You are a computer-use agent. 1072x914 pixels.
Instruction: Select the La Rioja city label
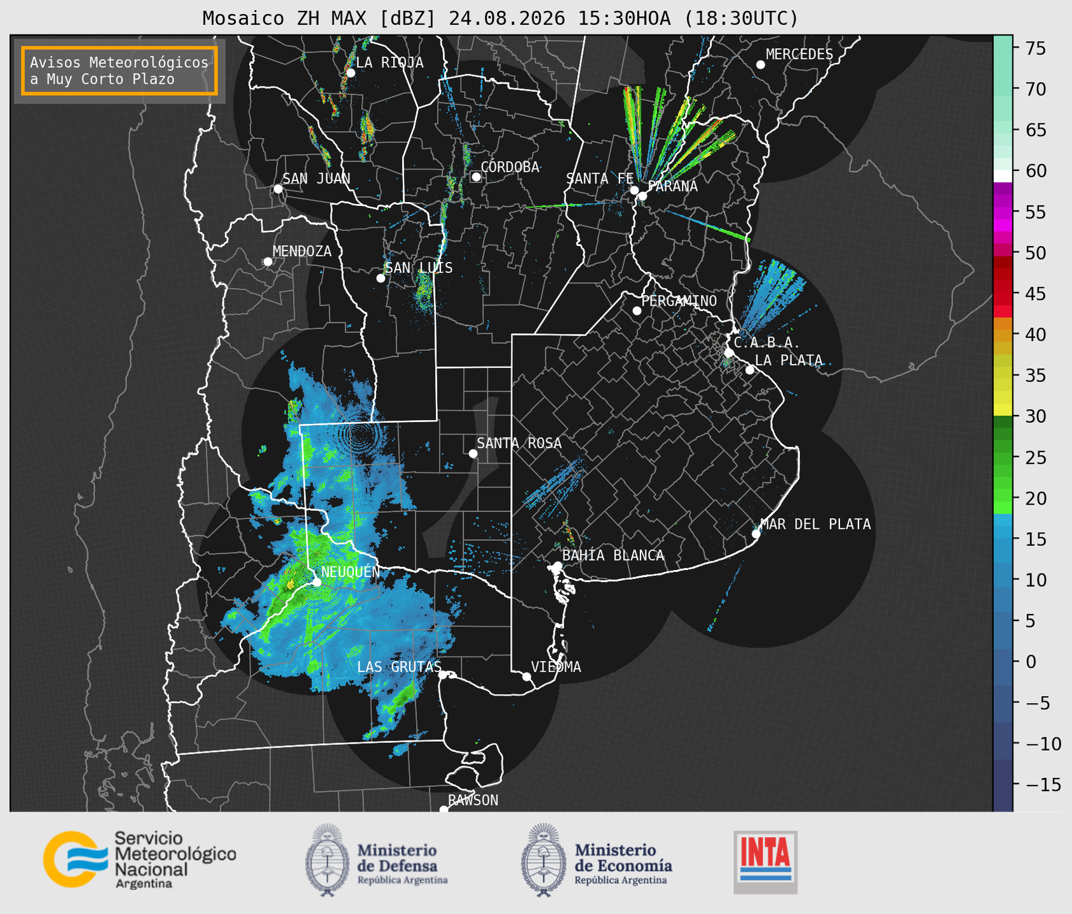390,62
